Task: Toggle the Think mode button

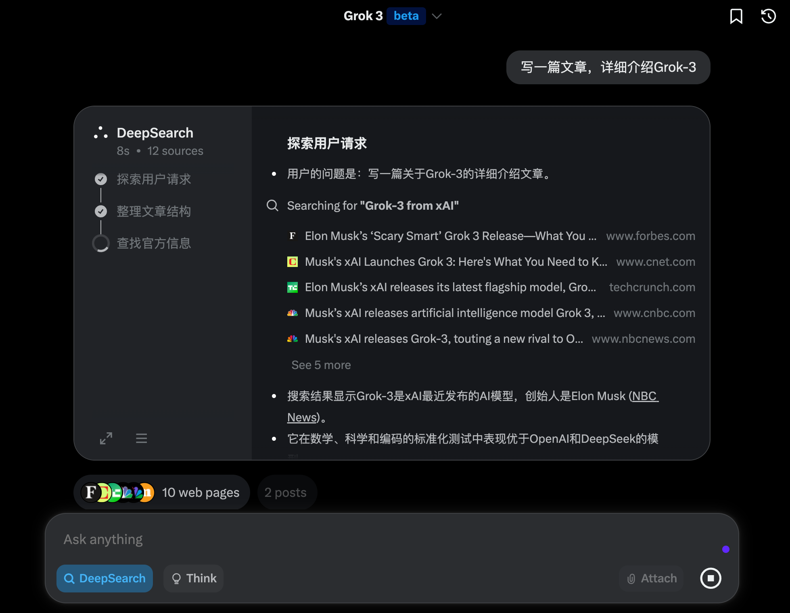Action: (194, 578)
